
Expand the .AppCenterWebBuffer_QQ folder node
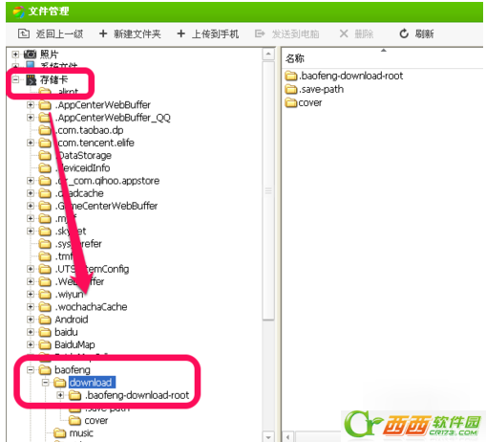(x=31, y=118)
